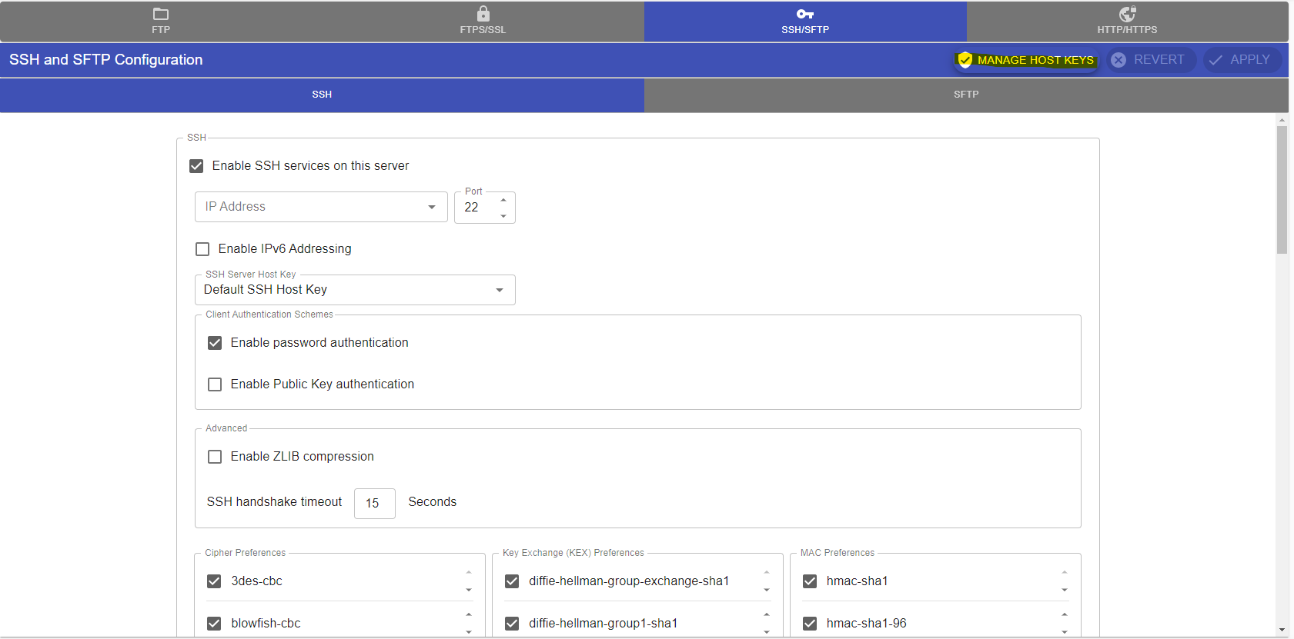
Task: Move diffie-hellman-group-exchange-sha1 up
Action: (767, 573)
